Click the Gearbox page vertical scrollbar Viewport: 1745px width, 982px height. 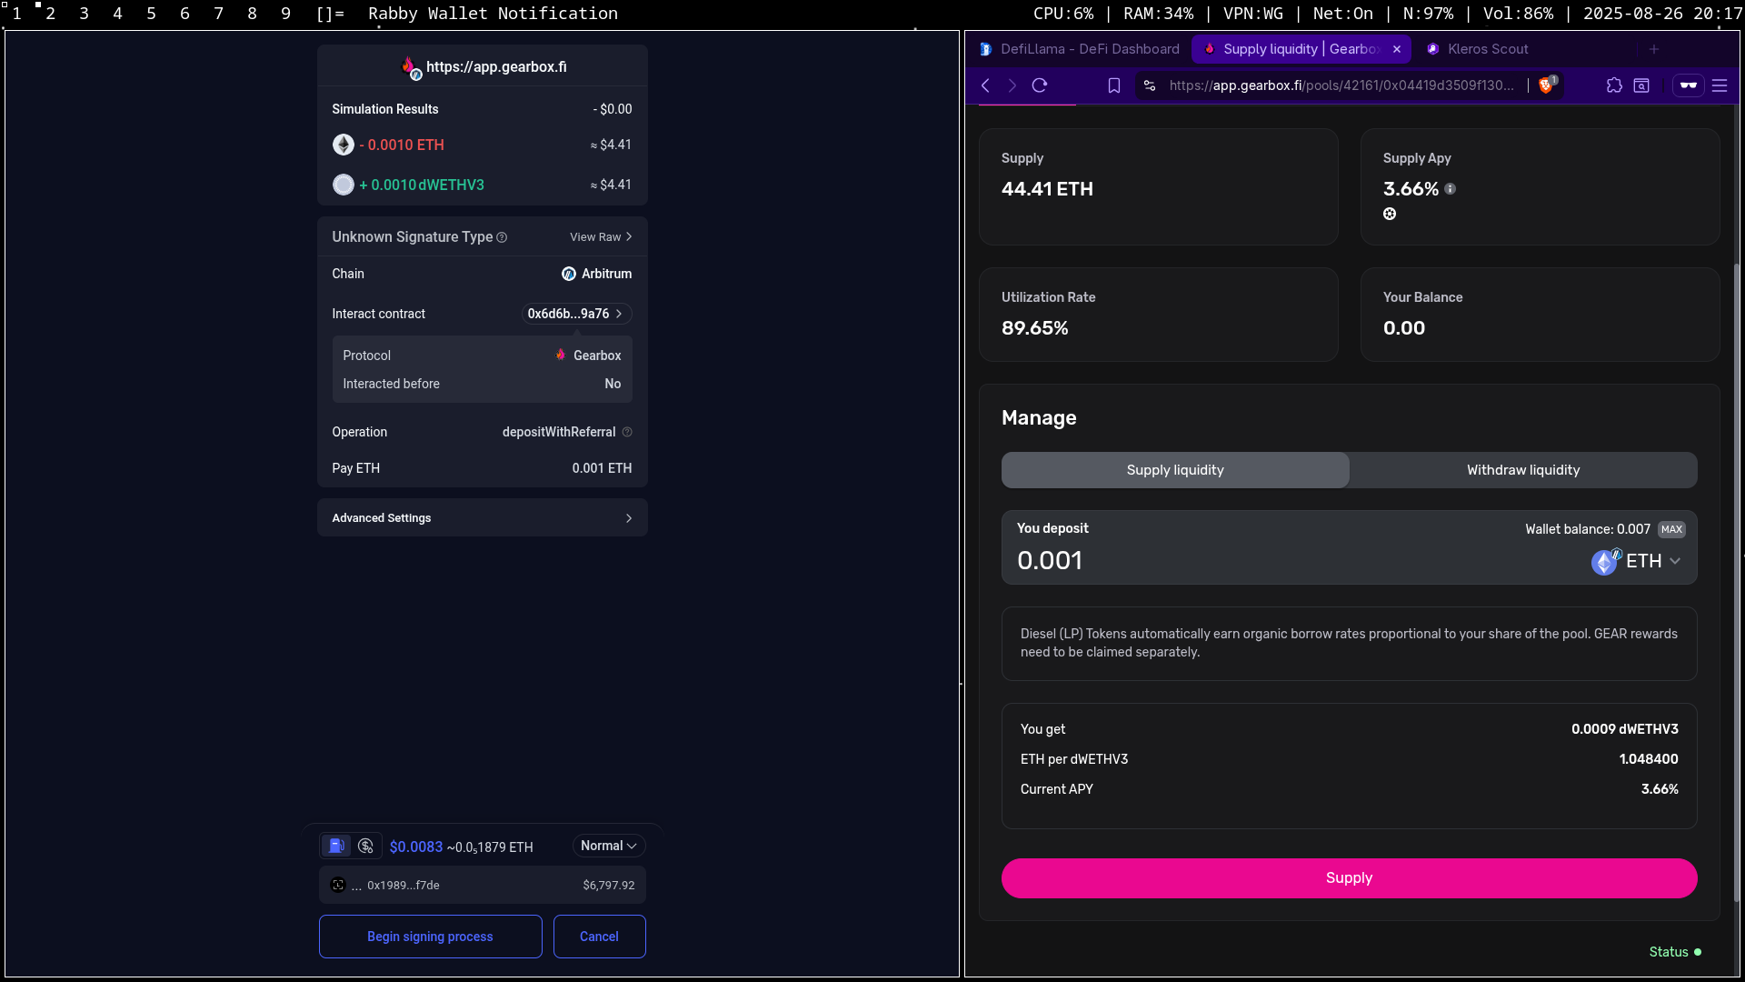[1737, 582]
